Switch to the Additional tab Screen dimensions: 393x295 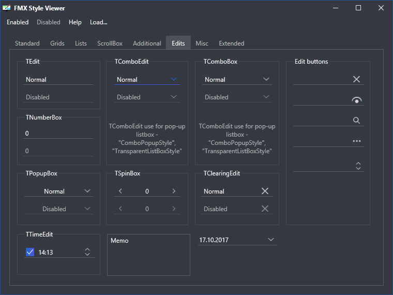click(x=147, y=43)
